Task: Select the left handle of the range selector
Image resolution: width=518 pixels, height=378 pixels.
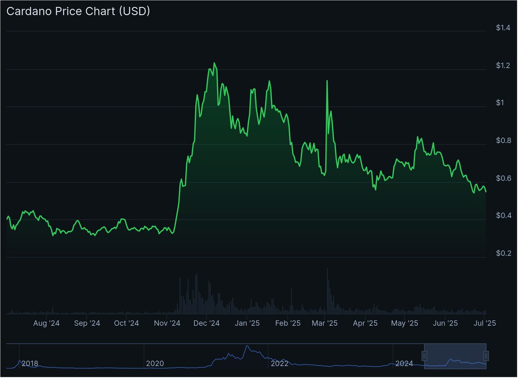Action: pos(424,357)
